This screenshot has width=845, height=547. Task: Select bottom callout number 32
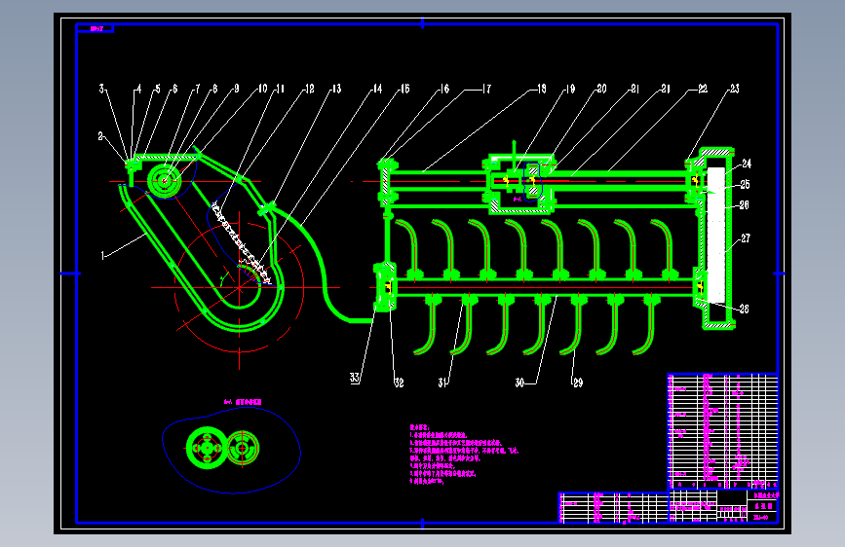click(399, 383)
